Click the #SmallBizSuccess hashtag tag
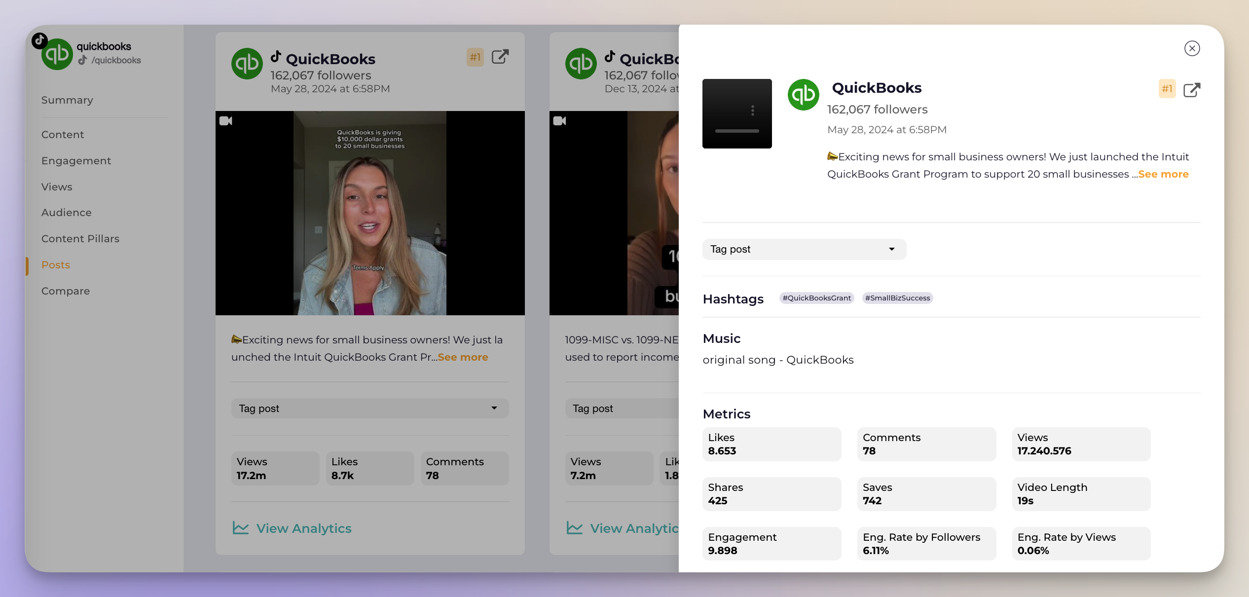This screenshot has width=1249, height=597. (898, 298)
